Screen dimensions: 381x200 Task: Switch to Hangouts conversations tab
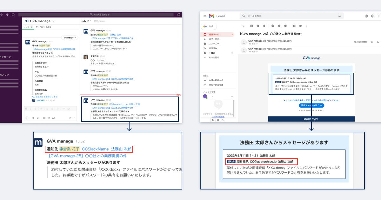tap(218, 120)
